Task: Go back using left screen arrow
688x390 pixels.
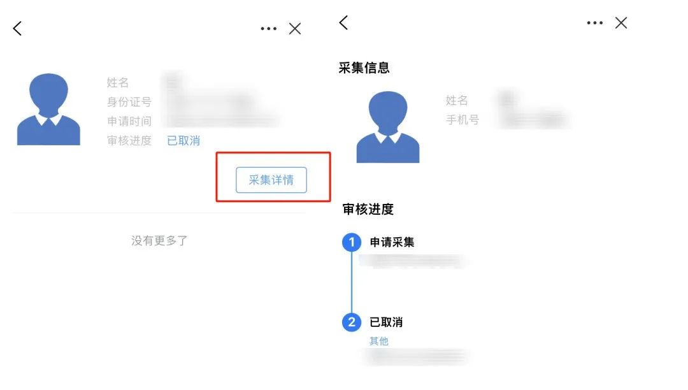Action: click(18, 29)
